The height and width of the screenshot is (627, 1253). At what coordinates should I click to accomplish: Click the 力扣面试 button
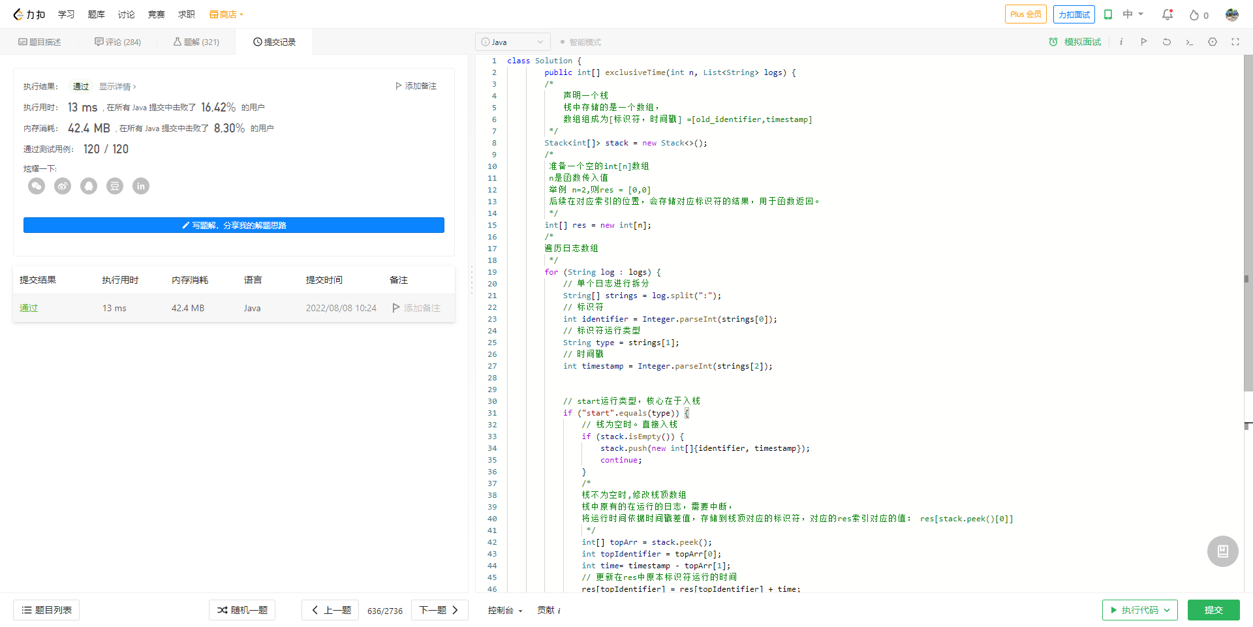coord(1074,14)
